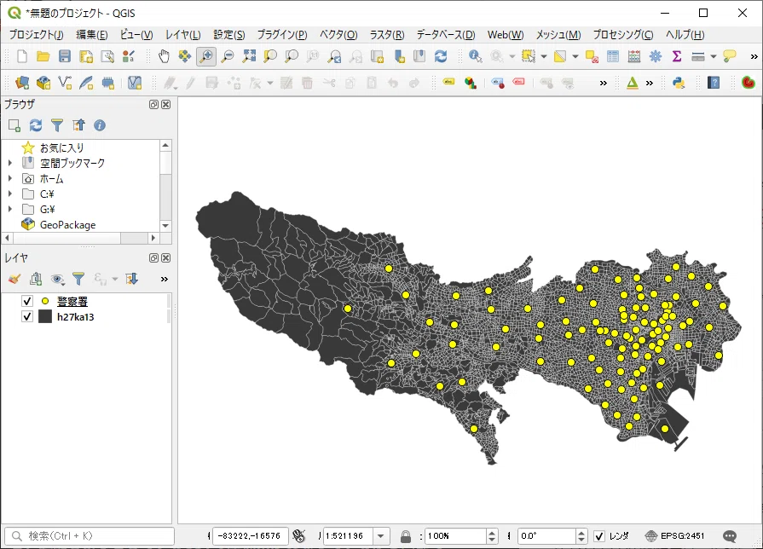This screenshot has width=763, height=549.
Task: Click the Save Project floppy icon
Action: click(65, 56)
